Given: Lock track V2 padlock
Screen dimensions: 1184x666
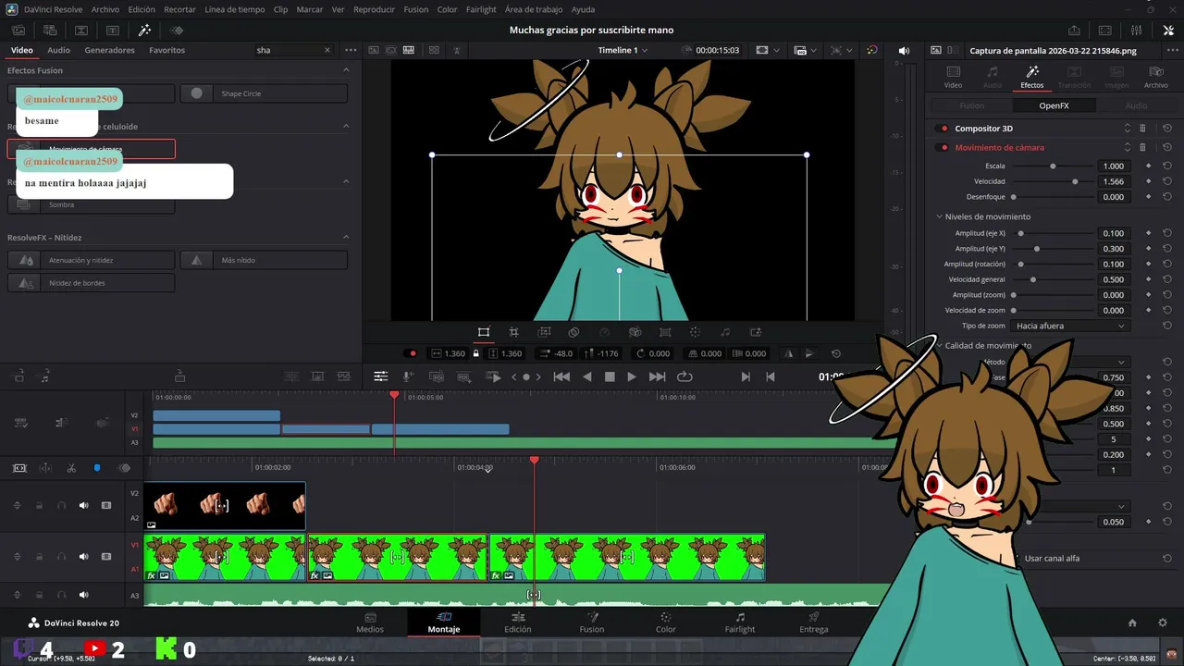Looking at the screenshot, I should pyautogui.click(x=39, y=505).
